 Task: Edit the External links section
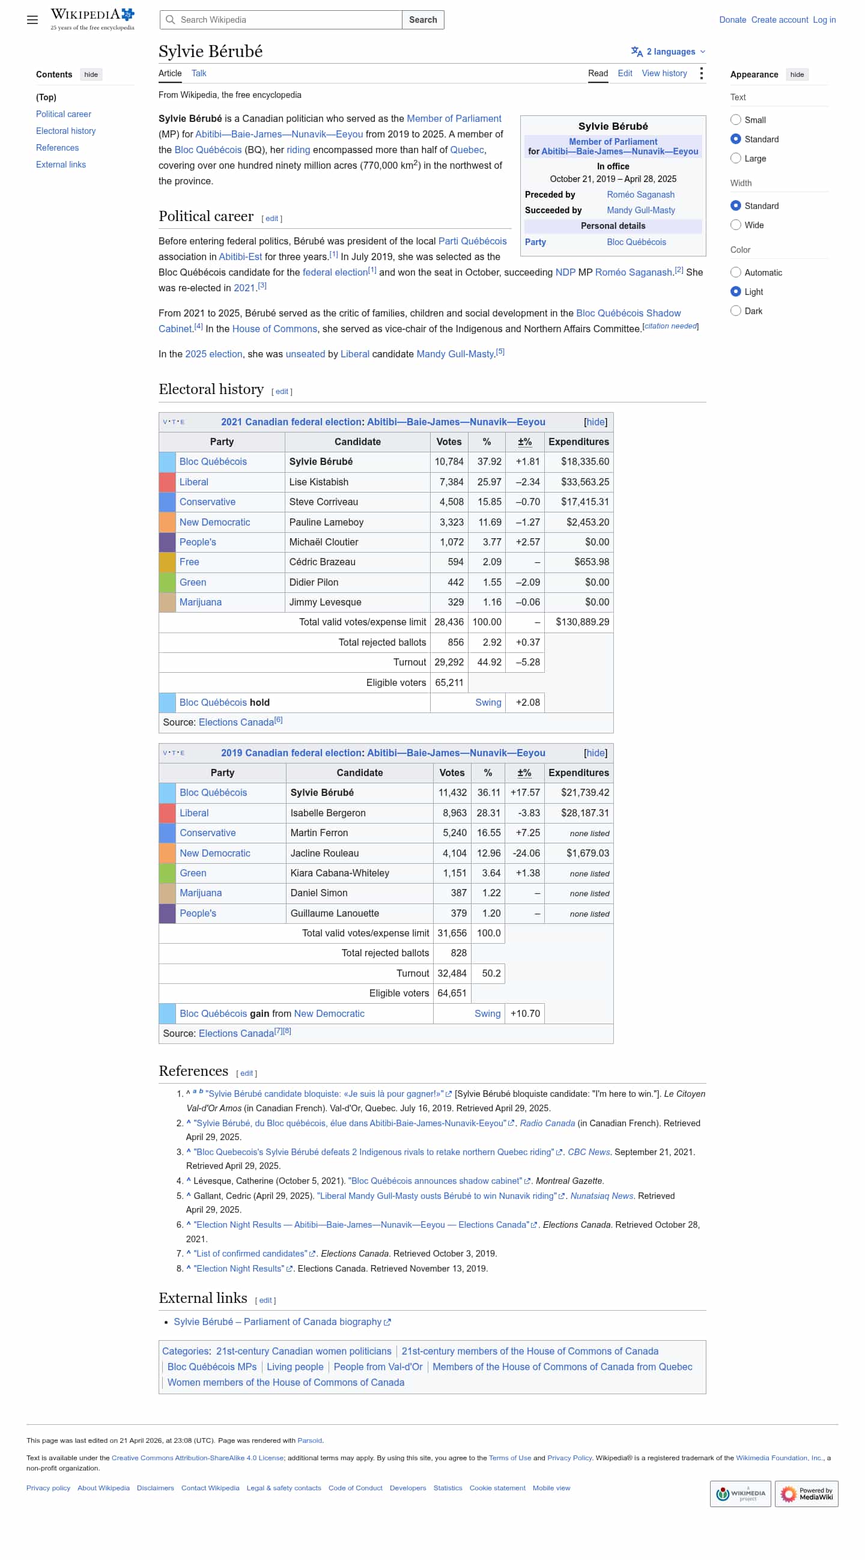(266, 1301)
